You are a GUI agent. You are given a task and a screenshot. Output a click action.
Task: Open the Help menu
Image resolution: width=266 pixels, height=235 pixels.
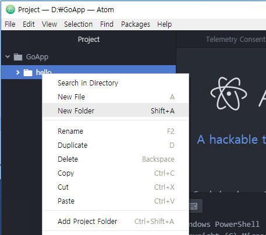click(x=165, y=24)
